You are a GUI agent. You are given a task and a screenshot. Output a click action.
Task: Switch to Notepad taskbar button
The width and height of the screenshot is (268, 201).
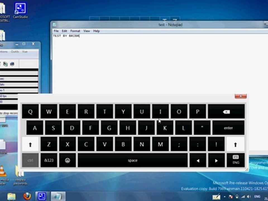coord(58,196)
